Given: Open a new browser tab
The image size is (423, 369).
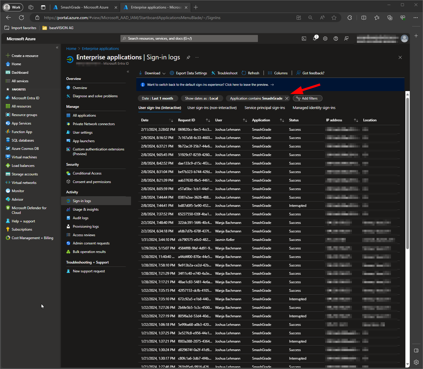Looking at the screenshot, I should (x=196, y=7).
